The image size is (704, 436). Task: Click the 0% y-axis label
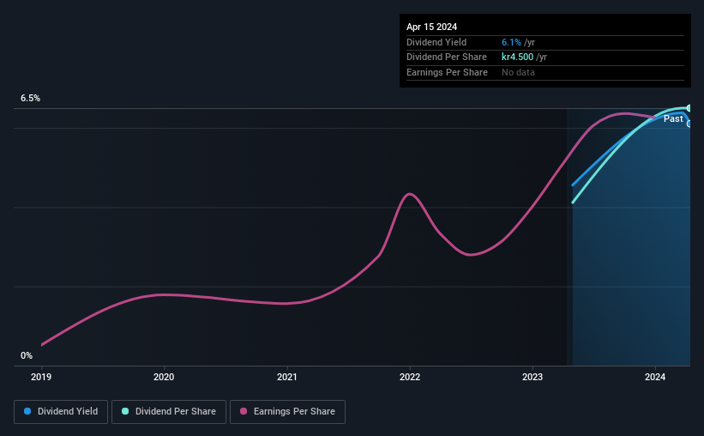click(x=27, y=355)
